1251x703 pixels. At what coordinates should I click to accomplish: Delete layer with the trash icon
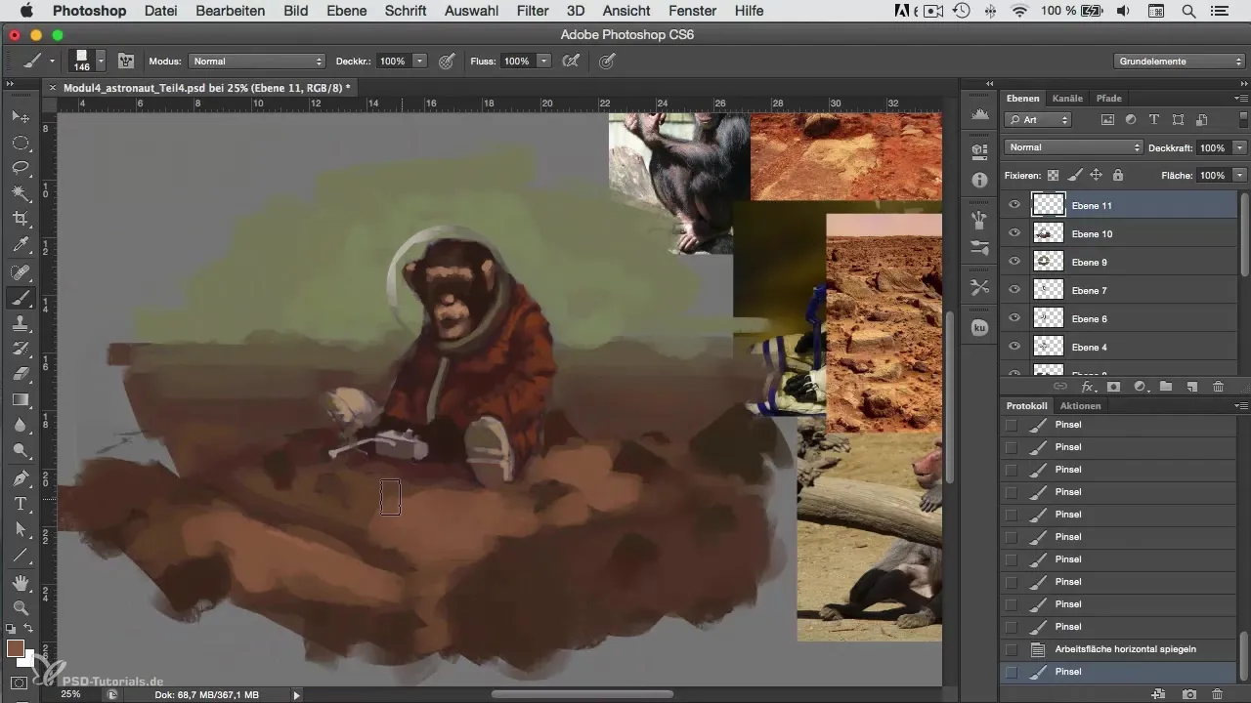click(1218, 387)
